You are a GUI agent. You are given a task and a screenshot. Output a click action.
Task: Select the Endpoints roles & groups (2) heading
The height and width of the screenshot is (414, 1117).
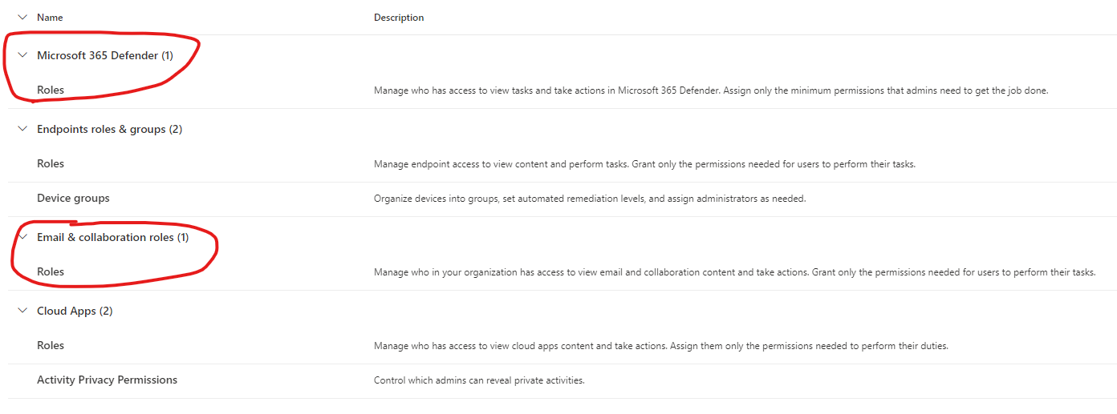coord(109,129)
